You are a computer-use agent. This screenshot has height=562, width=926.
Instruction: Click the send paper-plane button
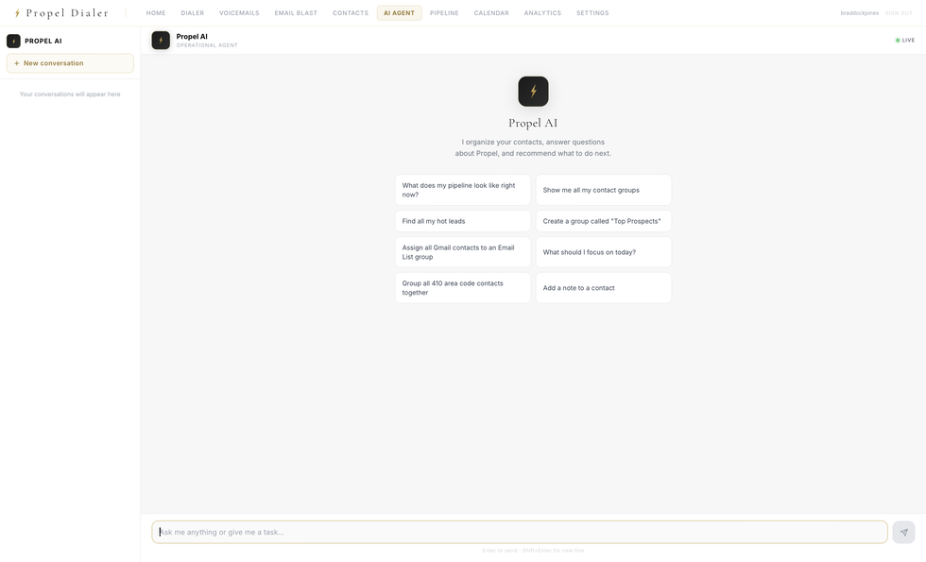pyautogui.click(x=903, y=532)
